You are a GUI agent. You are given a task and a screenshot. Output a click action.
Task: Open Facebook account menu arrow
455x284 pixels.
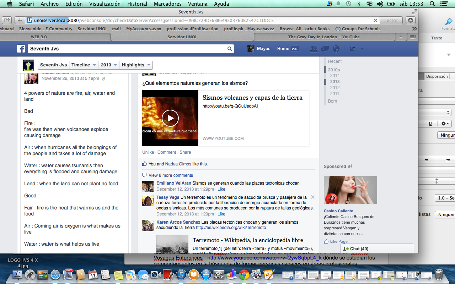coord(362,49)
